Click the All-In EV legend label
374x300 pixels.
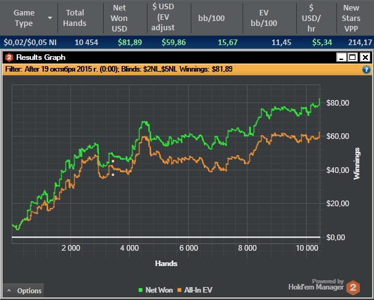(198, 290)
